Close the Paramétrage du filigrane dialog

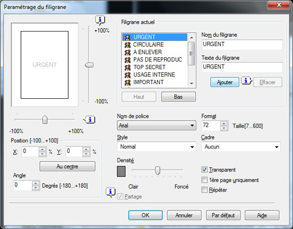tap(279, 5)
